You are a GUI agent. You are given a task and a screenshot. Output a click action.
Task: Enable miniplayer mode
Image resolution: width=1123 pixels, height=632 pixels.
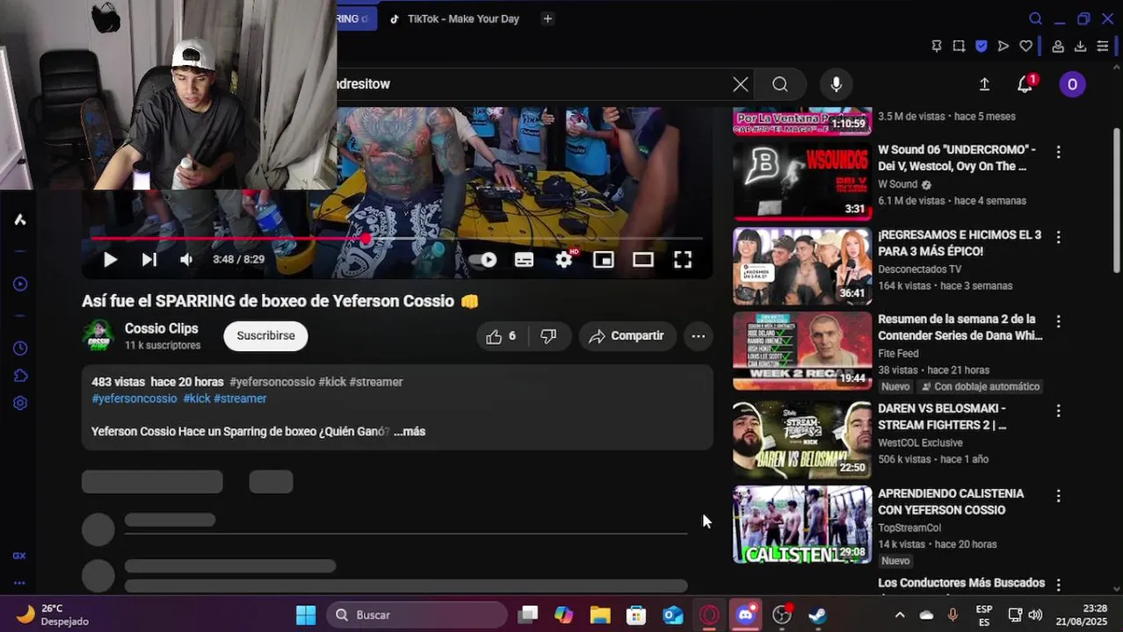[x=604, y=260]
